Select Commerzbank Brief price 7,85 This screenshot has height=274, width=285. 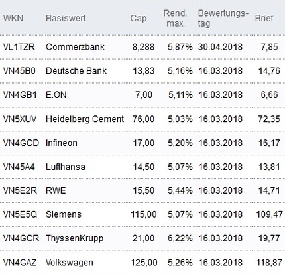point(269,47)
